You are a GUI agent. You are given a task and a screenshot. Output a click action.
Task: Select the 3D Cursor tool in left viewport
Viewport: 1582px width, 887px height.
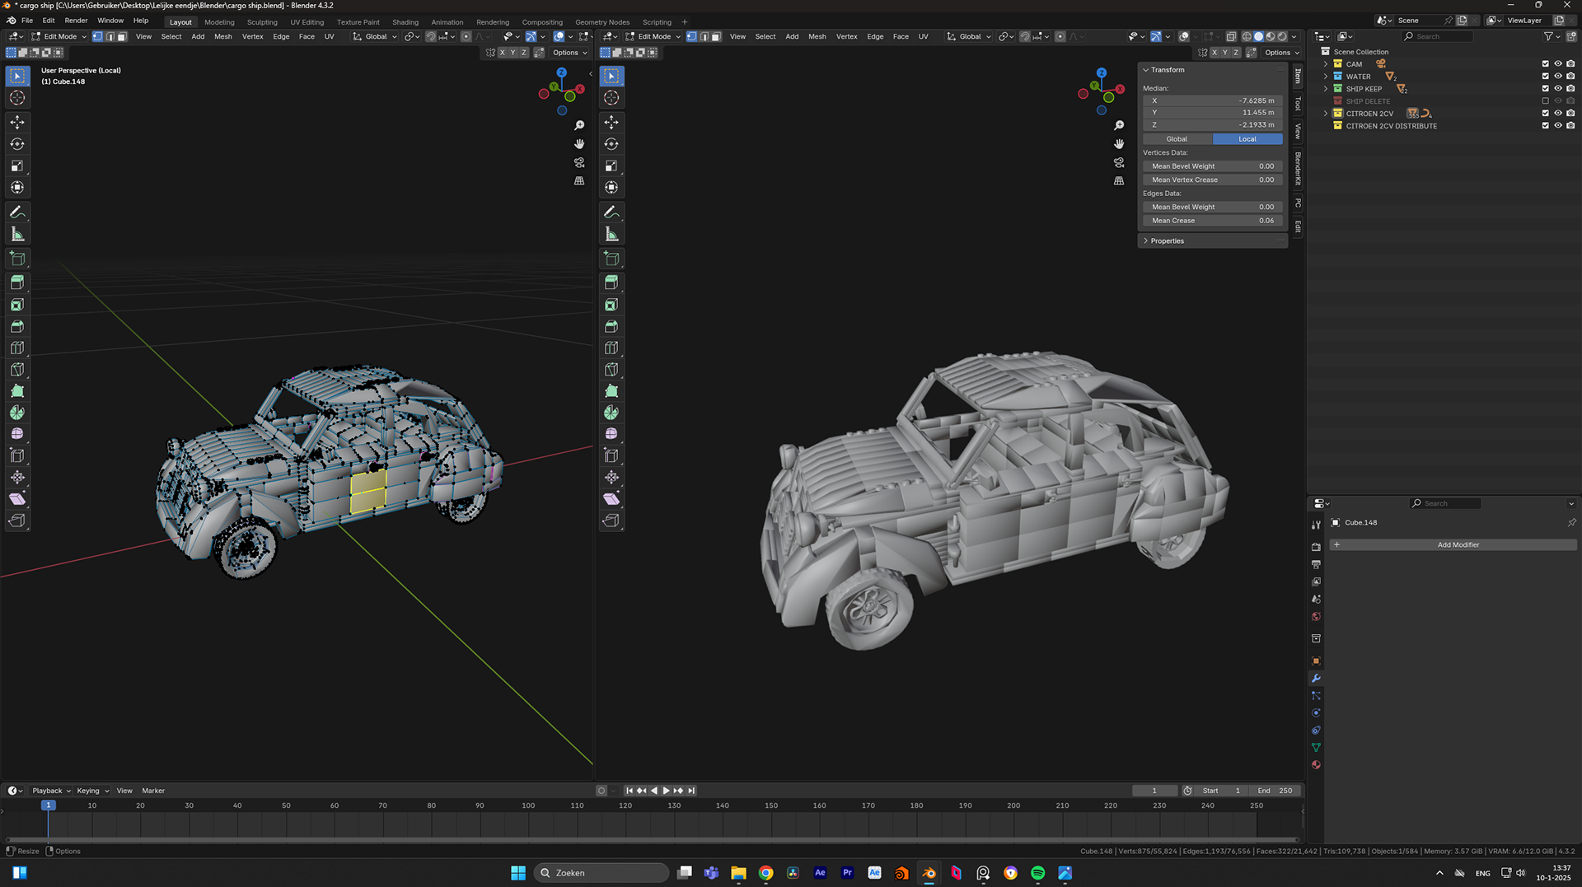pos(17,98)
